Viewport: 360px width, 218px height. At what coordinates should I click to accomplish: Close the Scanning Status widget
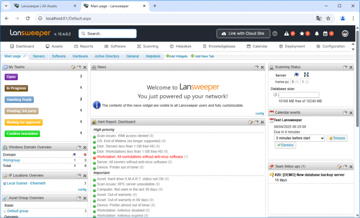pos(351,68)
